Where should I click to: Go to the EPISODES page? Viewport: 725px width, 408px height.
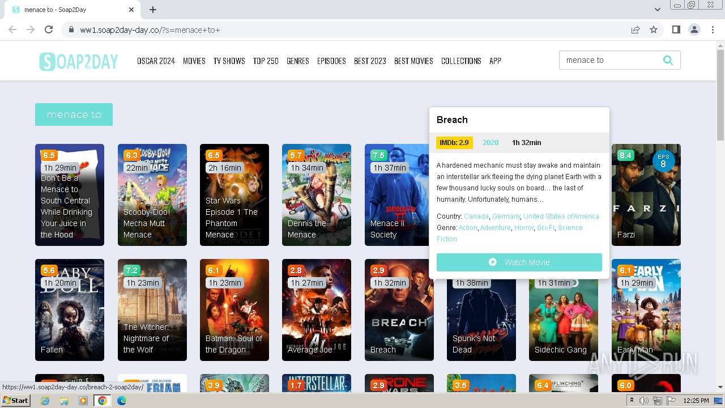click(331, 61)
